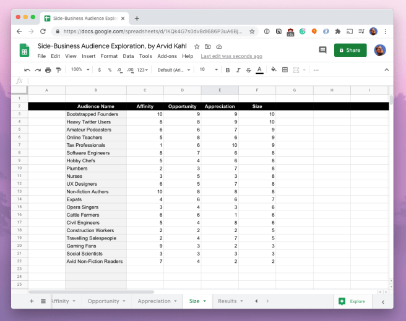Viewport: 406px width, 321px height.
Task: Open the Results tab dropdown arrow
Action: [x=241, y=301]
